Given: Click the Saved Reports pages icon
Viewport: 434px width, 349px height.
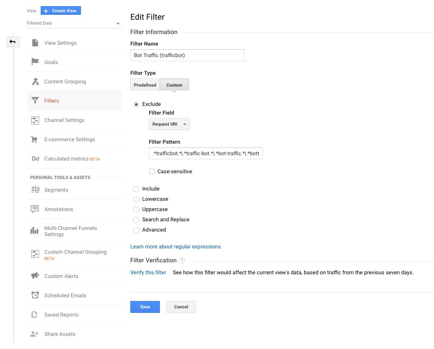Looking at the screenshot, I should [35, 315].
